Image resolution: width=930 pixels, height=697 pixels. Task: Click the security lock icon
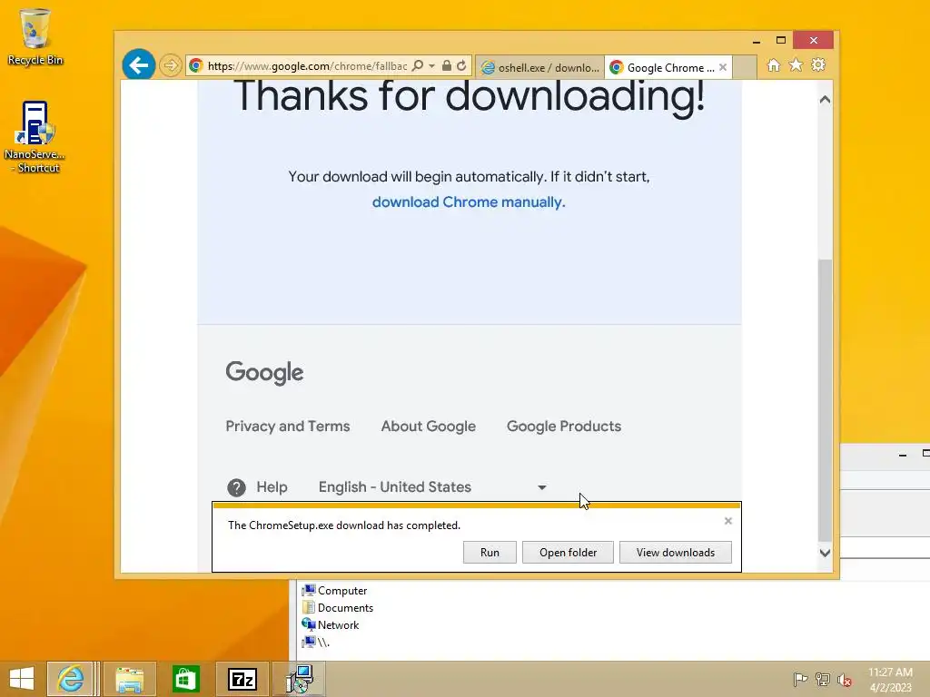[447, 65]
